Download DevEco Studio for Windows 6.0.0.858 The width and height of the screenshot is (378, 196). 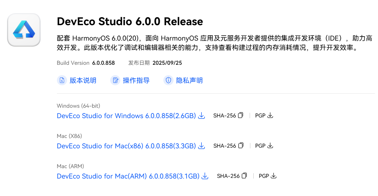click(x=126, y=116)
